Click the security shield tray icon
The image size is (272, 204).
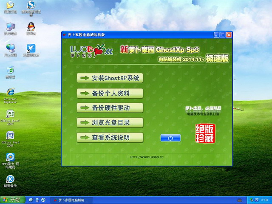256,200
